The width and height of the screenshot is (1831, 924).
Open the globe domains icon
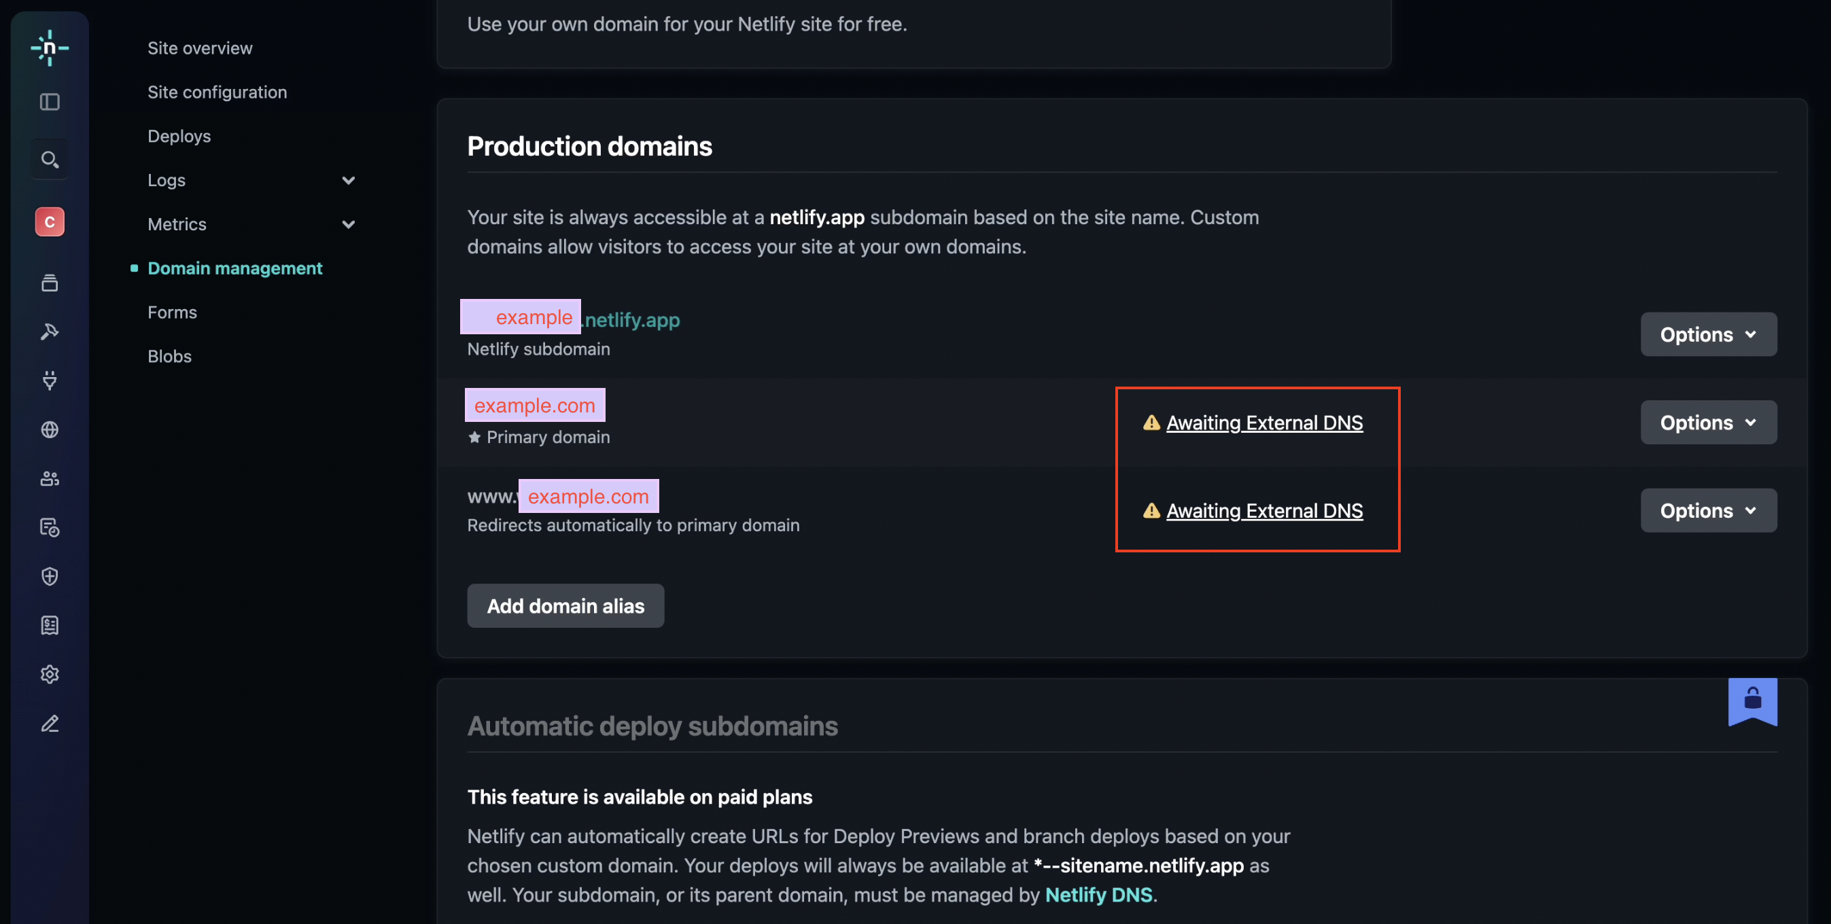coord(50,429)
